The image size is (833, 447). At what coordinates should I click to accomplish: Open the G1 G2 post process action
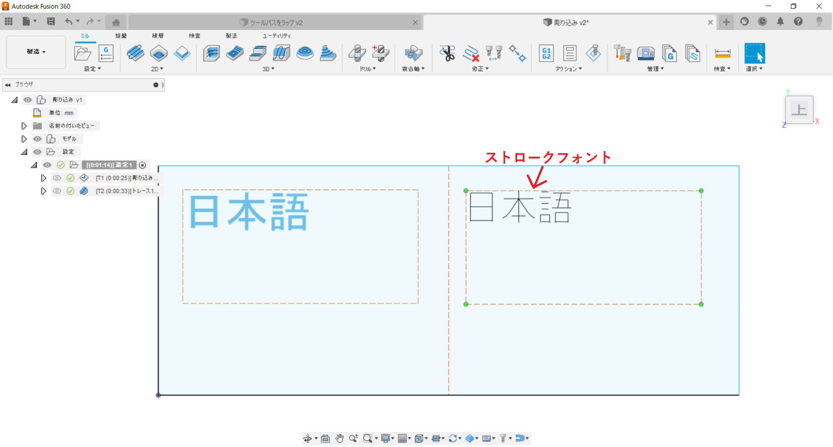[x=546, y=53]
